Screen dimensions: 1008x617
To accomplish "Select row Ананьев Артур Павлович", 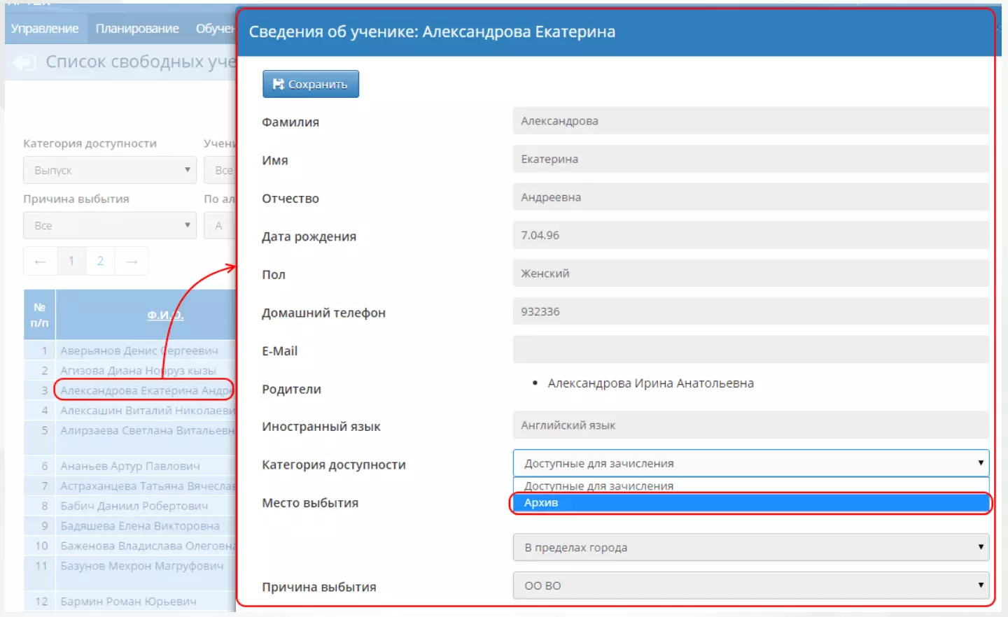I will (x=130, y=466).
